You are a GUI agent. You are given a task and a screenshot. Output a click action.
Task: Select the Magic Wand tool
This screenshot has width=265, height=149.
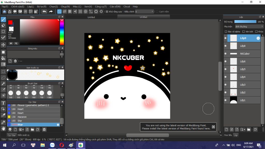tap(3, 84)
